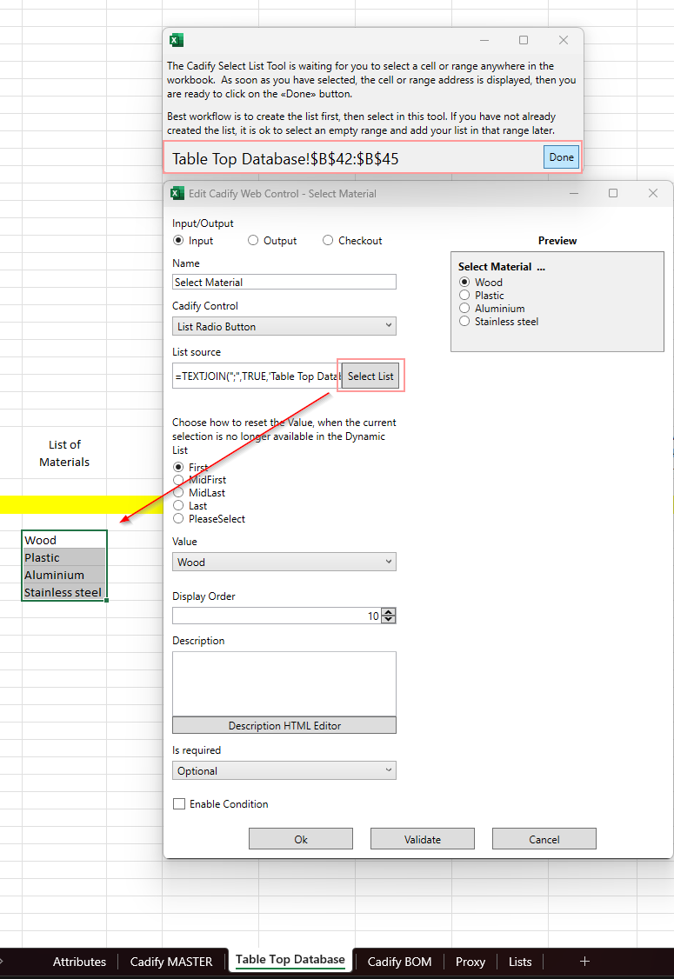Image resolution: width=674 pixels, height=979 pixels.
Task: Select the Output radio button
Action: (x=253, y=240)
